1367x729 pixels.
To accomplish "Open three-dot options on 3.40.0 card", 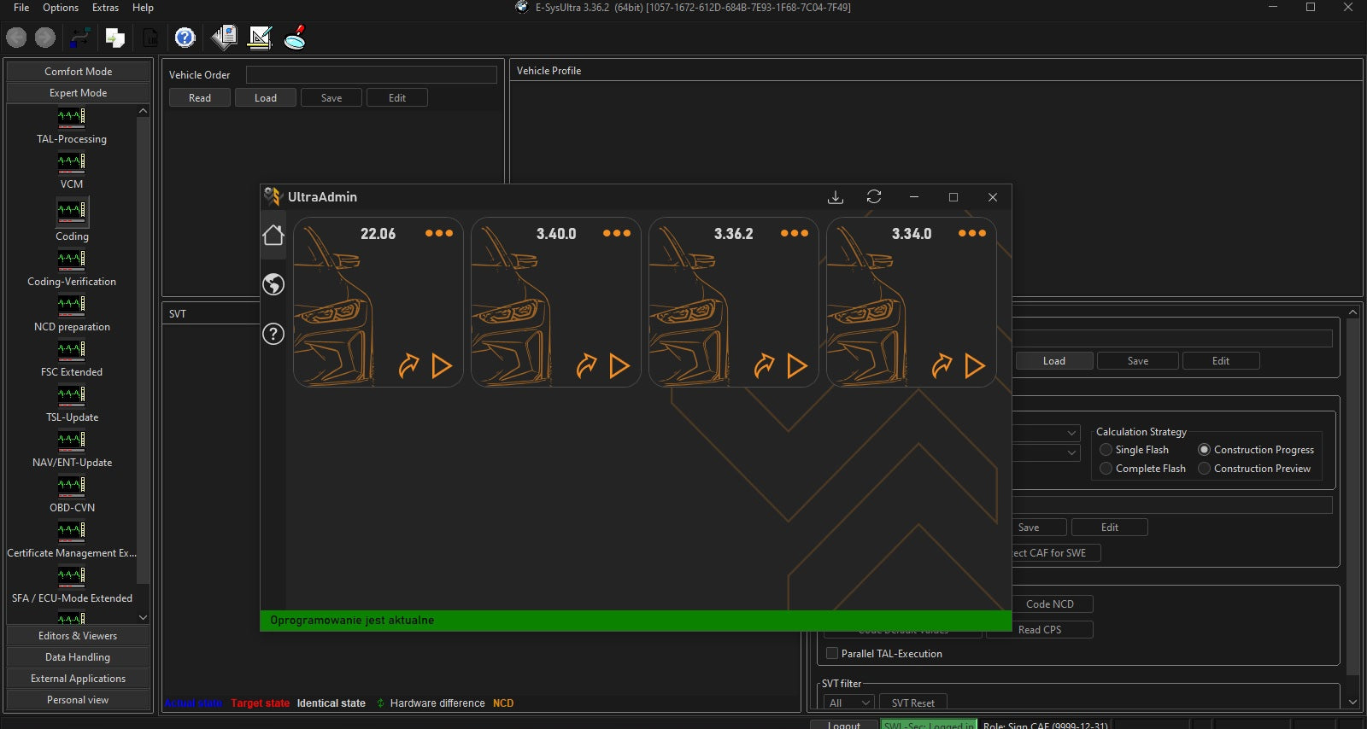I will (x=617, y=233).
